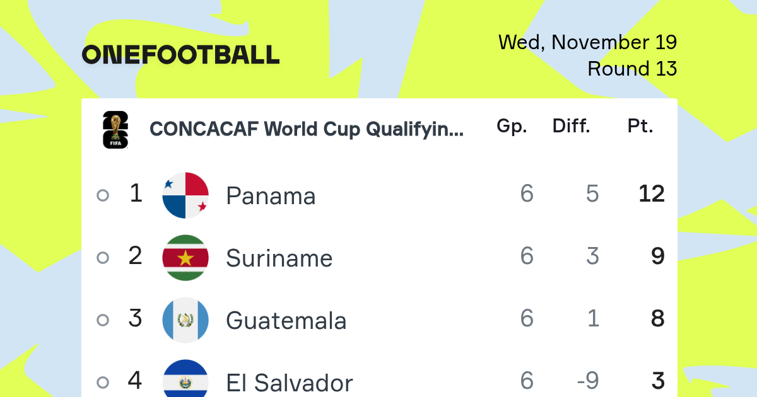Select the circle indicator beside rank 3

(x=103, y=320)
